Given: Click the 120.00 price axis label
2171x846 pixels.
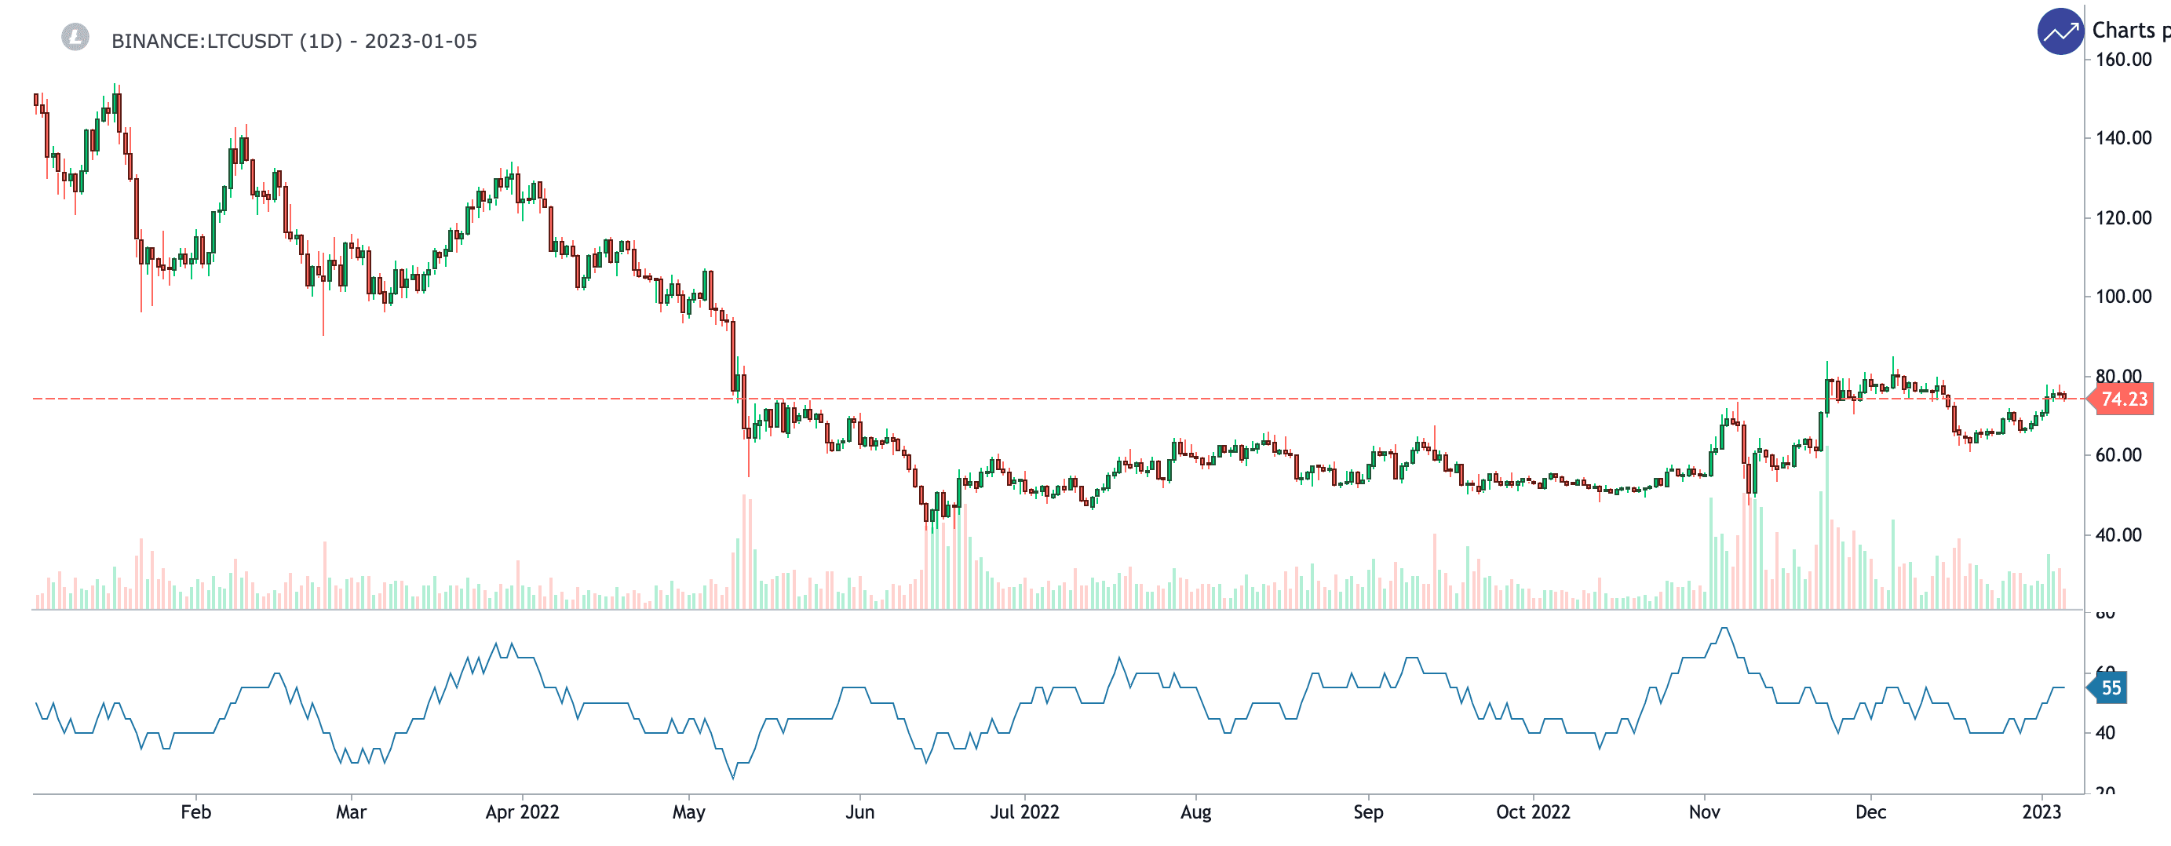Looking at the screenshot, I should pos(2123,218).
